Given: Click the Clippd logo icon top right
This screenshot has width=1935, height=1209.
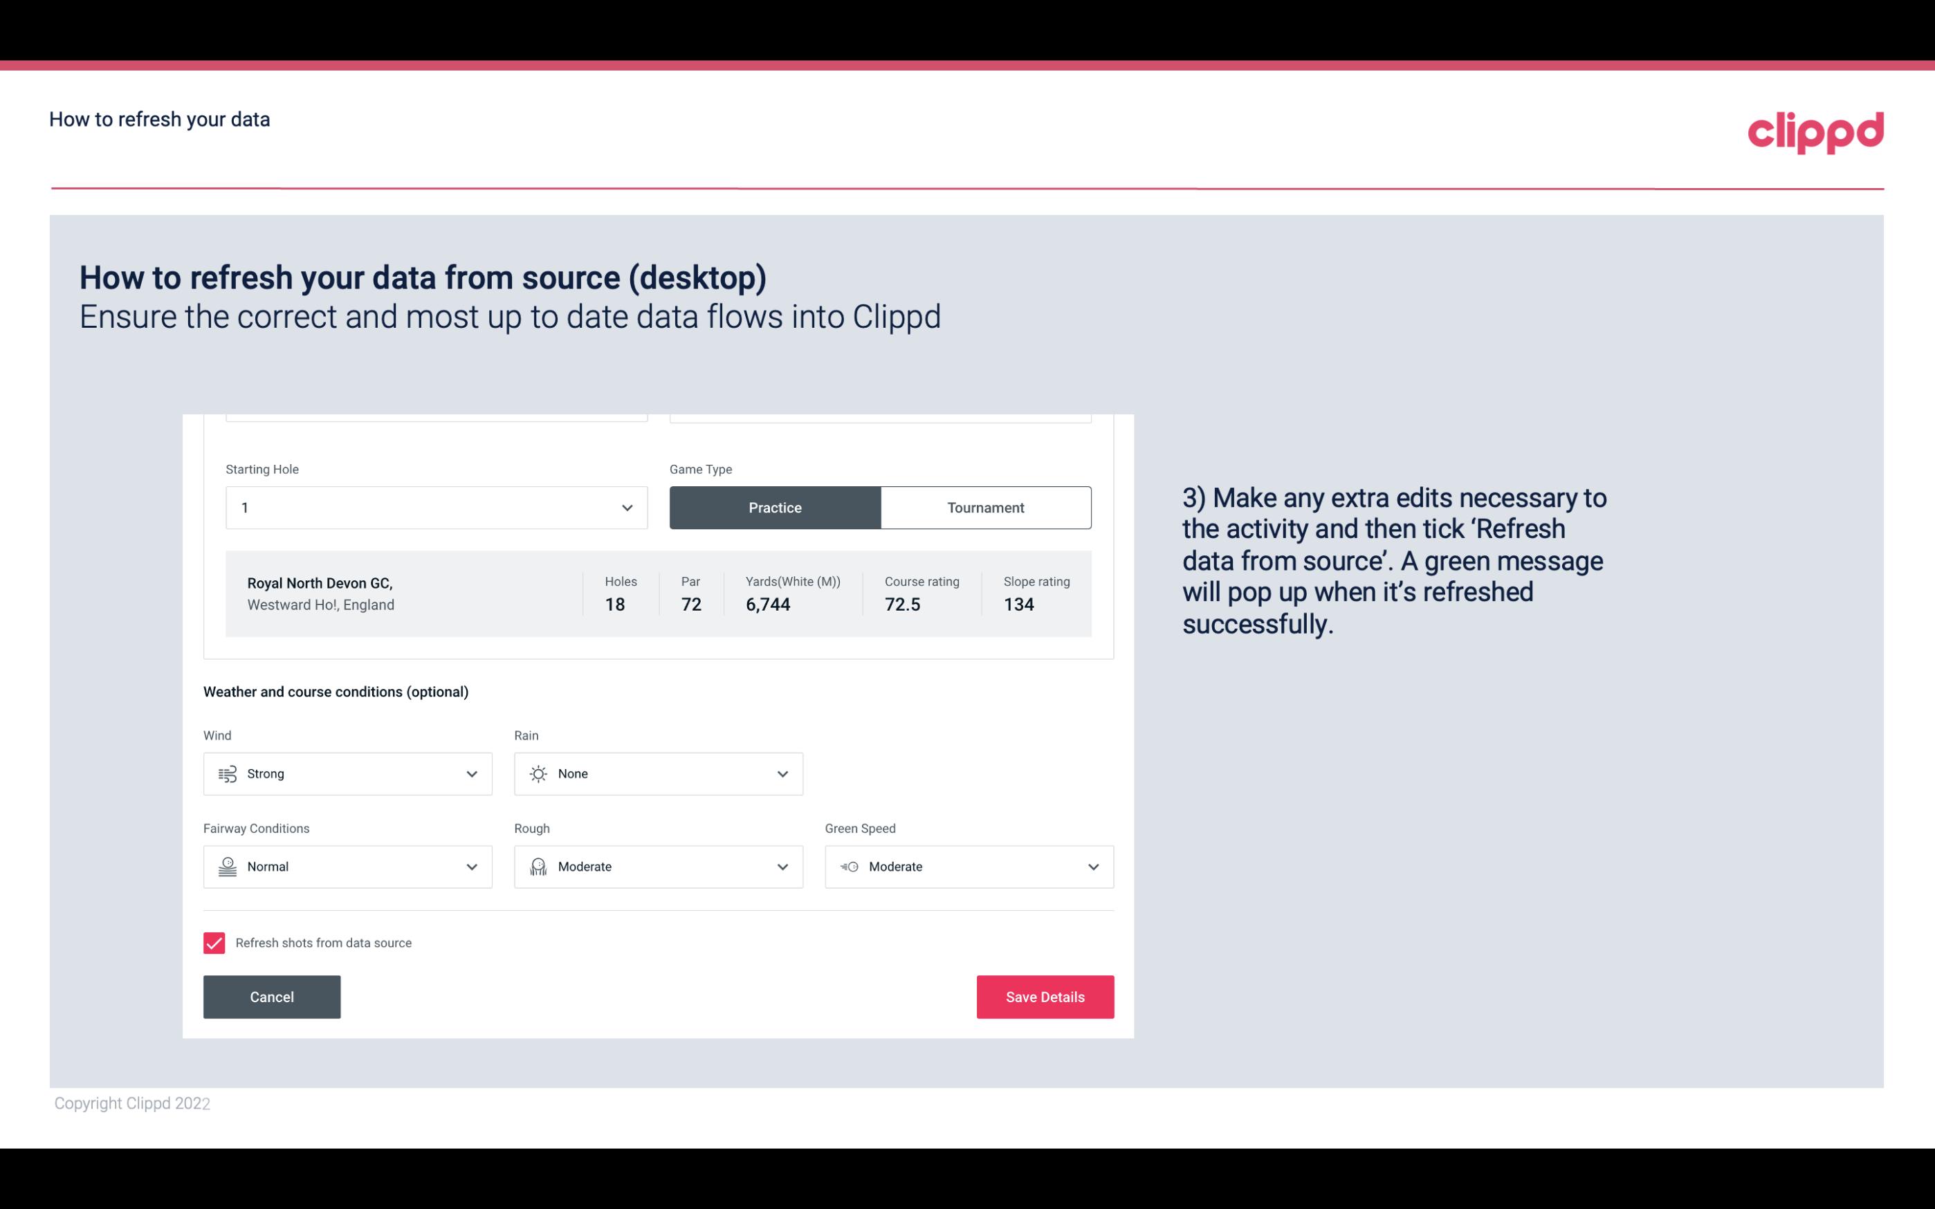Looking at the screenshot, I should click(x=1811, y=129).
